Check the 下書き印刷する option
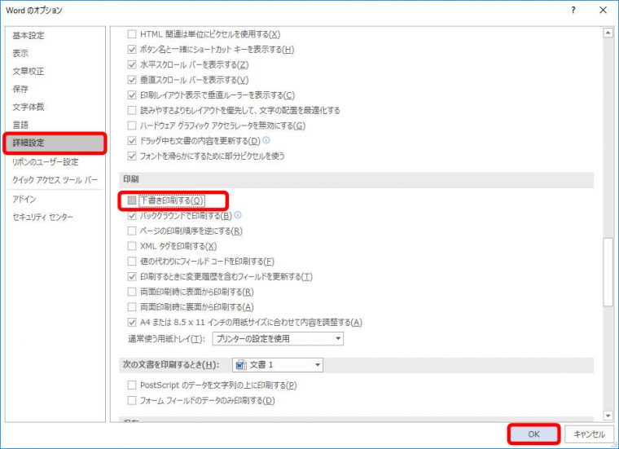 coord(132,200)
